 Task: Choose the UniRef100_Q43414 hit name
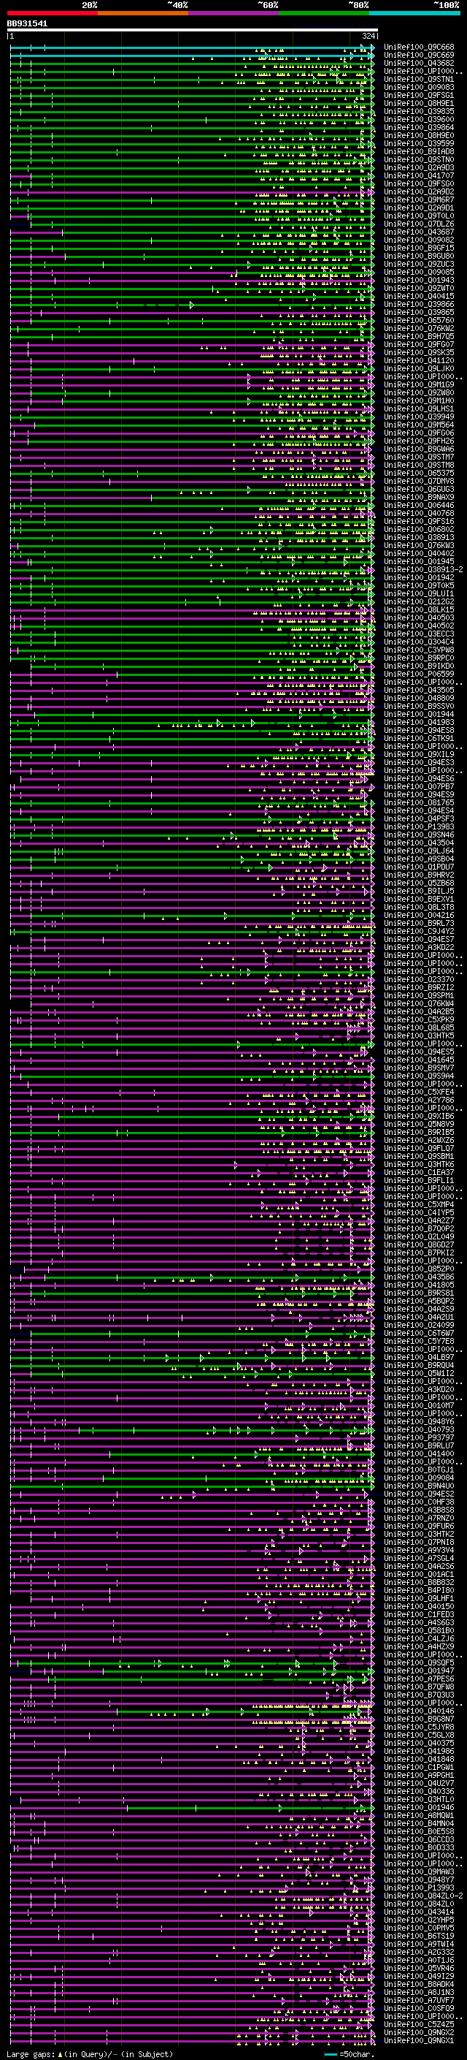point(418,1911)
